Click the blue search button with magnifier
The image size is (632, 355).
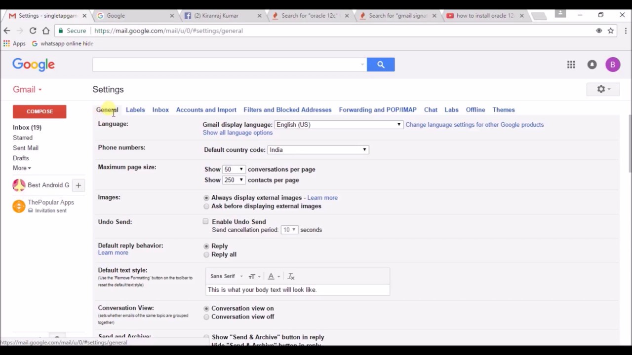(x=381, y=65)
